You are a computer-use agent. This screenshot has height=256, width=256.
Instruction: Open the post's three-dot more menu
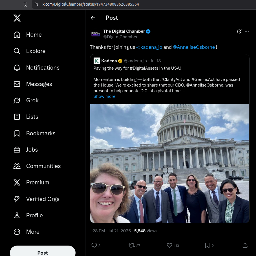(x=247, y=31)
